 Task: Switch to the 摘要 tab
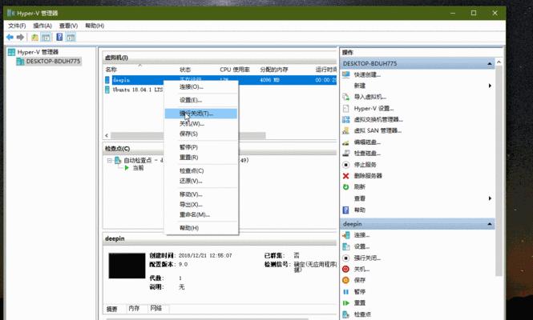(112, 309)
